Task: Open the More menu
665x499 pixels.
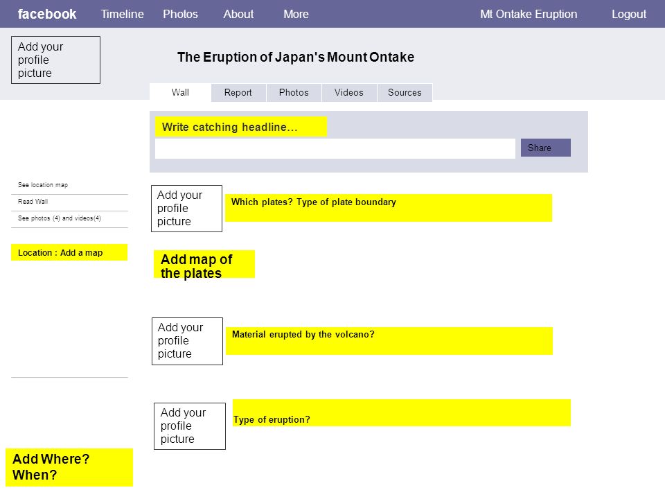Action: coord(296,14)
